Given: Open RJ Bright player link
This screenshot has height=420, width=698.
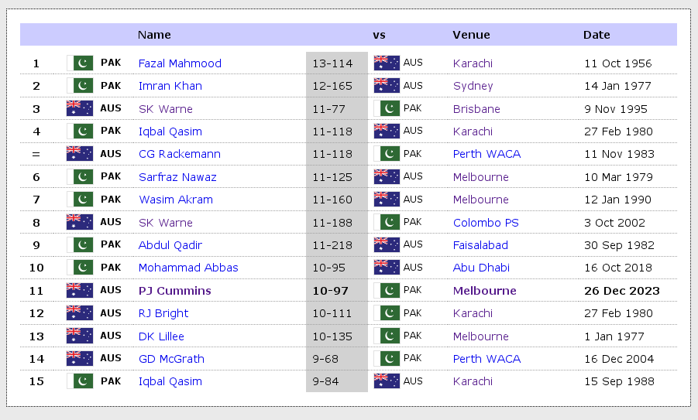Looking at the screenshot, I should tap(163, 313).
